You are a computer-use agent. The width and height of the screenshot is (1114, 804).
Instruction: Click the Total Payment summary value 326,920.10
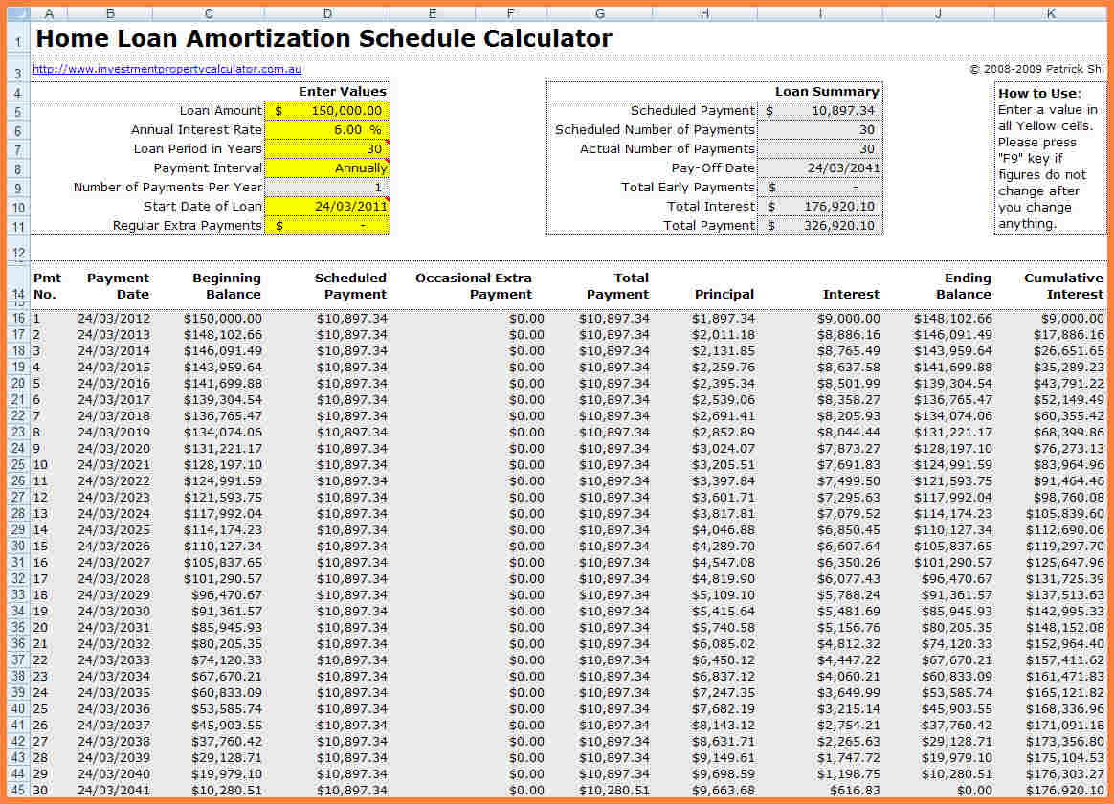click(x=820, y=226)
